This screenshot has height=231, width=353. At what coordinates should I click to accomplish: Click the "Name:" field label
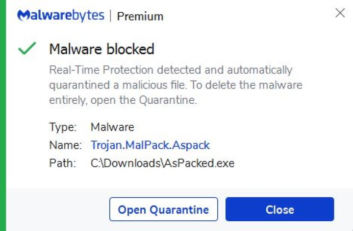(x=65, y=145)
